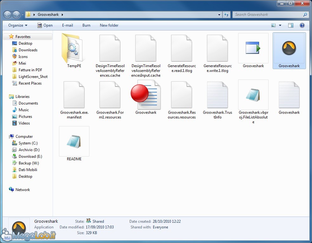
Task: Open Videos library
Action: [x=24, y=123]
